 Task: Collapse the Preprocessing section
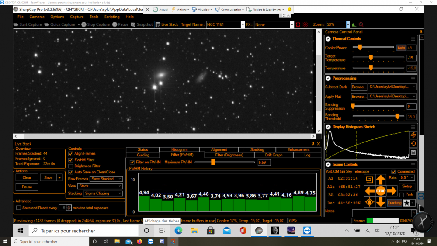click(328, 79)
